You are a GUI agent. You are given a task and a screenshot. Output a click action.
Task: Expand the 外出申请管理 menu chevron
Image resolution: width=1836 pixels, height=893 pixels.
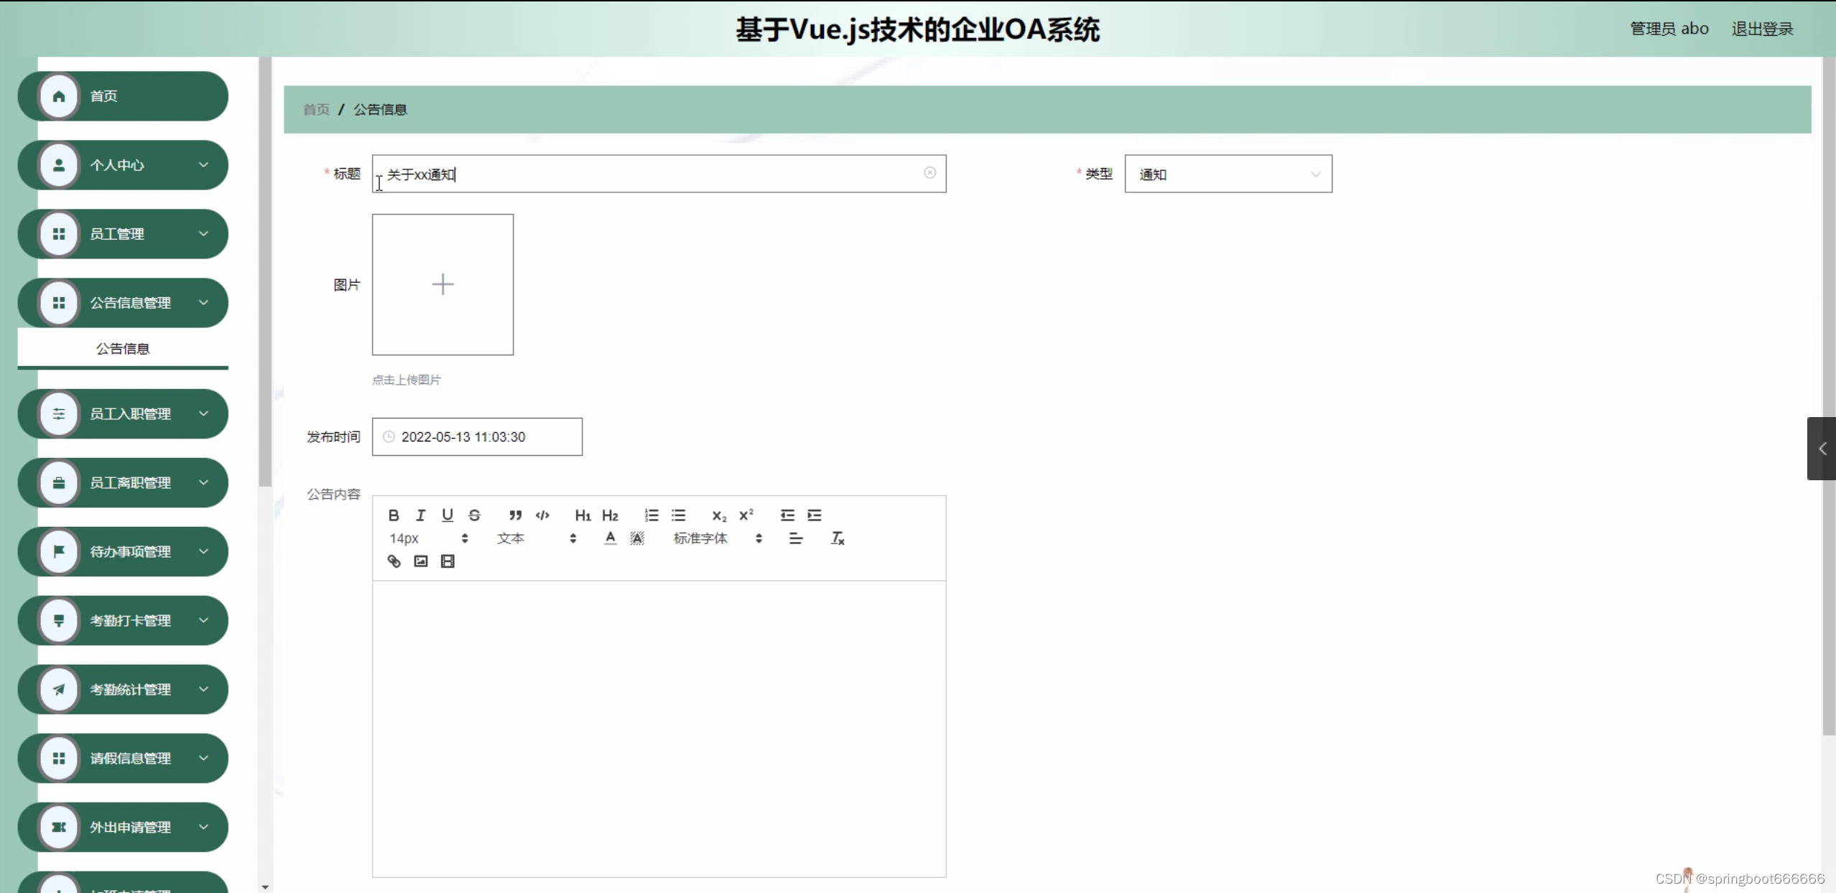204,827
